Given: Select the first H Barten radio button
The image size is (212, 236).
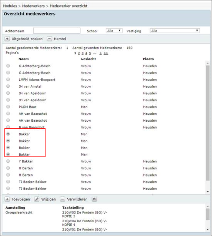Looking at the screenshot, I should (8, 168).
